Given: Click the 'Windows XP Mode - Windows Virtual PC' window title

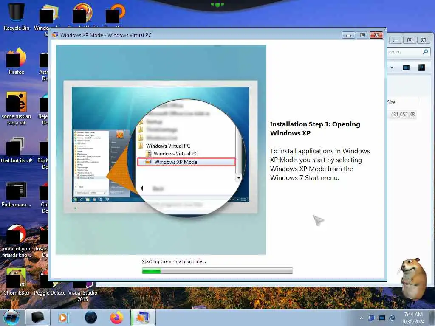Looking at the screenshot, I should coord(106,35).
